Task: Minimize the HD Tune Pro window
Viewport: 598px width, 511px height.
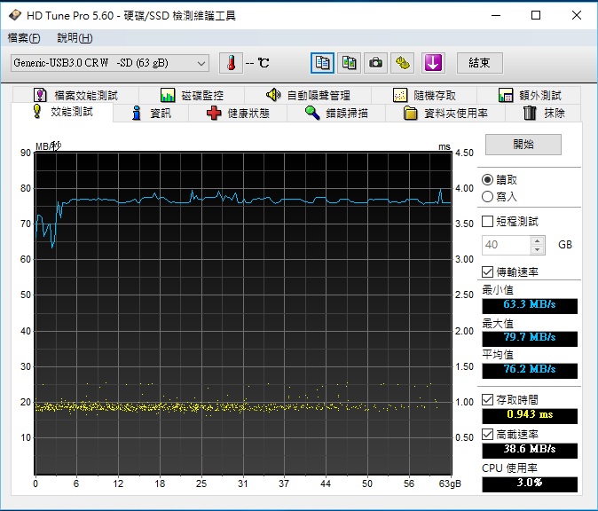Action: click(x=496, y=15)
